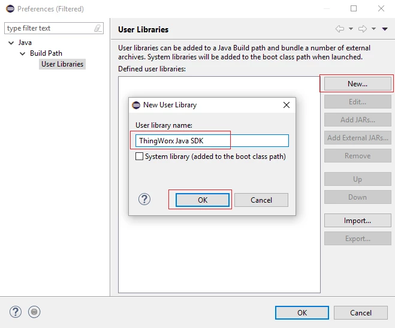Click the User Libraries page heading
The height and width of the screenshot is (328, 395).
pyautogui.click(x=143, y=29)
